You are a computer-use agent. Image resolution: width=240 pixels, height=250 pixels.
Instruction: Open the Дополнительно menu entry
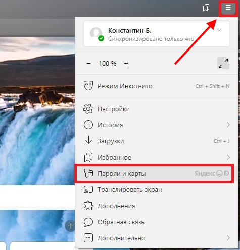coord(157,238)
